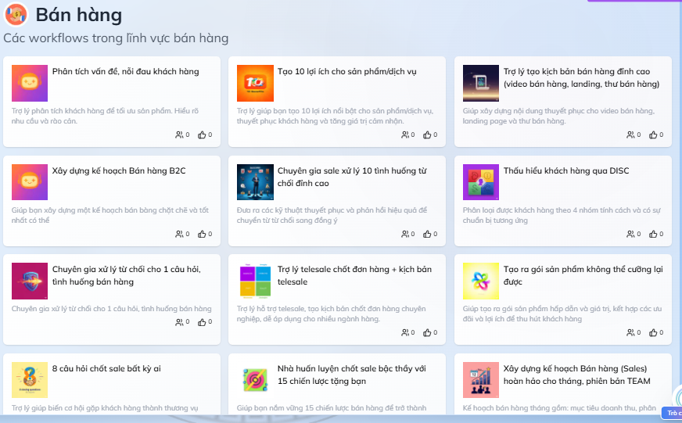Like the Chuyên gia xử lý từ chối card
This screenshot has width=682, height=423.
203,321
